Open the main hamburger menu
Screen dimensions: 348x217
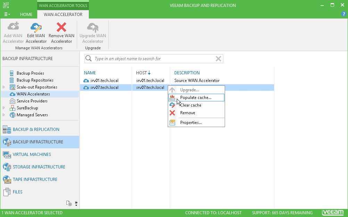[7, 15]
